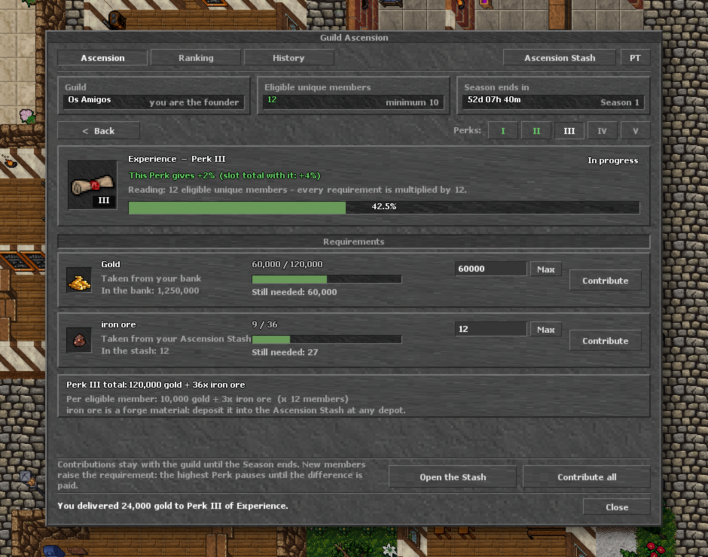Viewport: 708px width, 557px height.
Task: Click the 42.5% perk progress bar
Action: pyautogui.click(x=384, y=207)
